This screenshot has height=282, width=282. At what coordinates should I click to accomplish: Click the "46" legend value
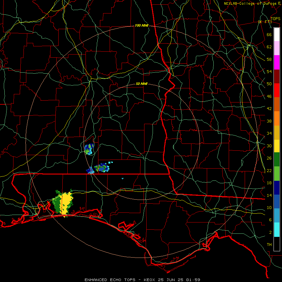pos(269,97)
